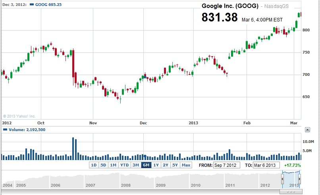Viewport: 320px width, 195px height.
Task: Click 2004 in the overview timeline
Action: (8, 185)
